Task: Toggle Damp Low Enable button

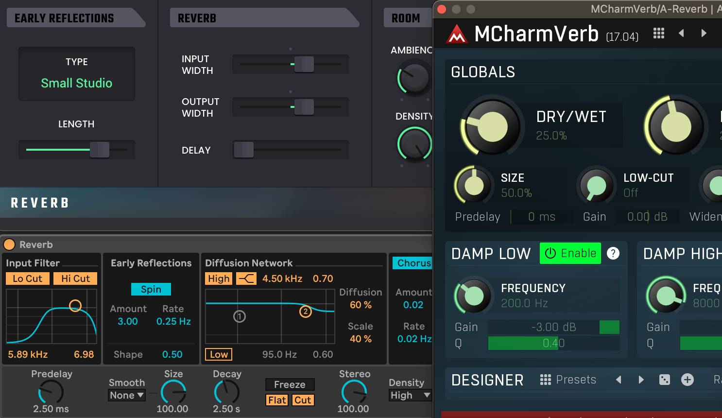Action: pyautogui.click(x=570, y=253)
